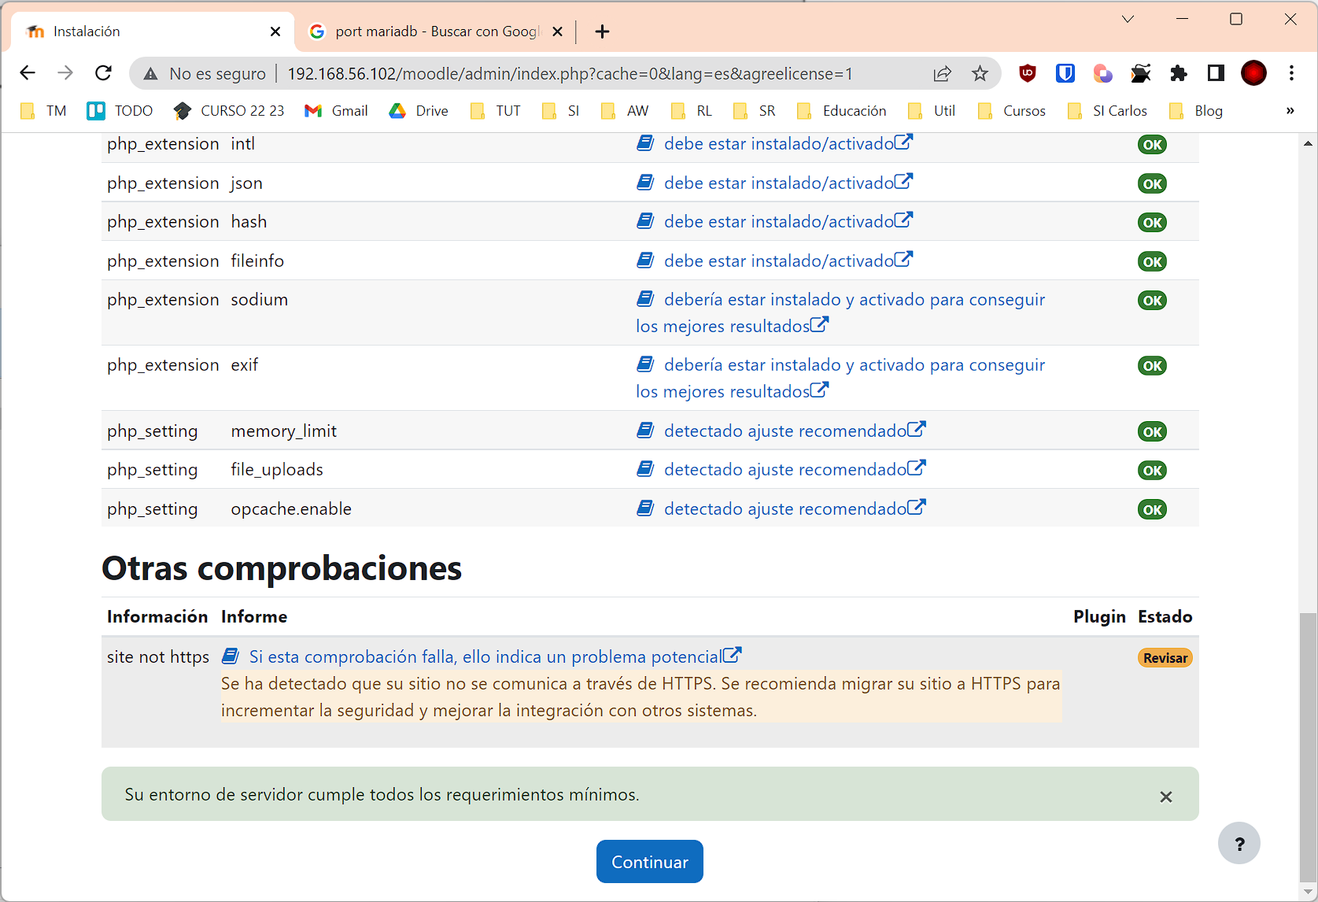Screen dimensions: 1318x902
Task: Open the Cursos bookmark folder
Action: point(1012,111)
